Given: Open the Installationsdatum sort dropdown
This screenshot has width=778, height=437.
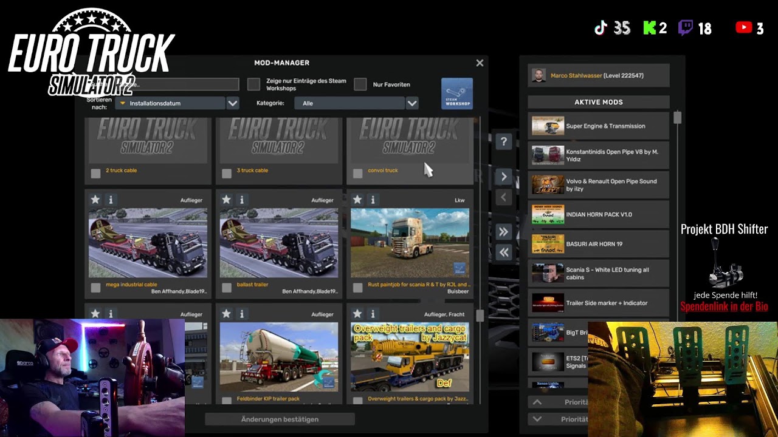Looking at the screenshot, I should 170,103.
